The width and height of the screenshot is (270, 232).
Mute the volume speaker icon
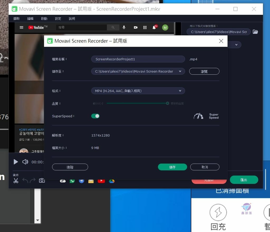[x=25, y=162]
